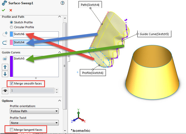
Task: Click the Profile(Sketch6) callout label
Action: [93, 73]
